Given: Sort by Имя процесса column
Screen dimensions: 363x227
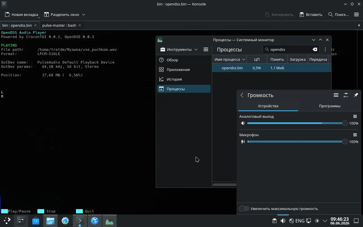Looking at the screenshot, I should pyautogui.click(x=229, y=59).
